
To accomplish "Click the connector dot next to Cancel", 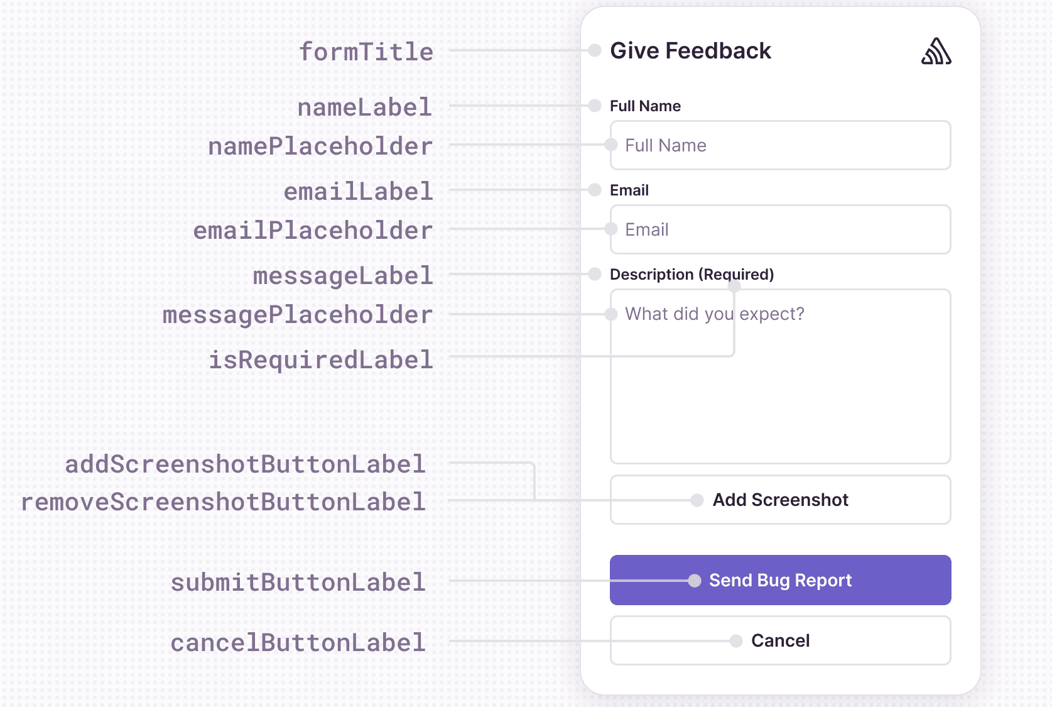I will (x=736, y=640).
